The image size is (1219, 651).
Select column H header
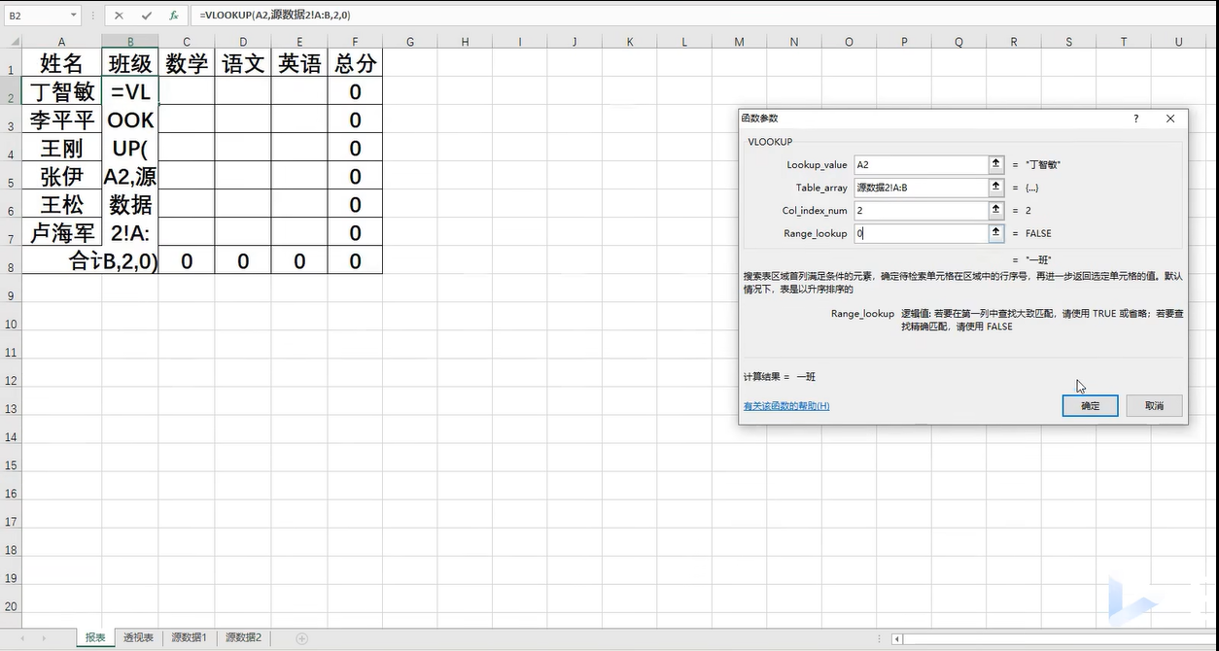[x=465, y=41]
